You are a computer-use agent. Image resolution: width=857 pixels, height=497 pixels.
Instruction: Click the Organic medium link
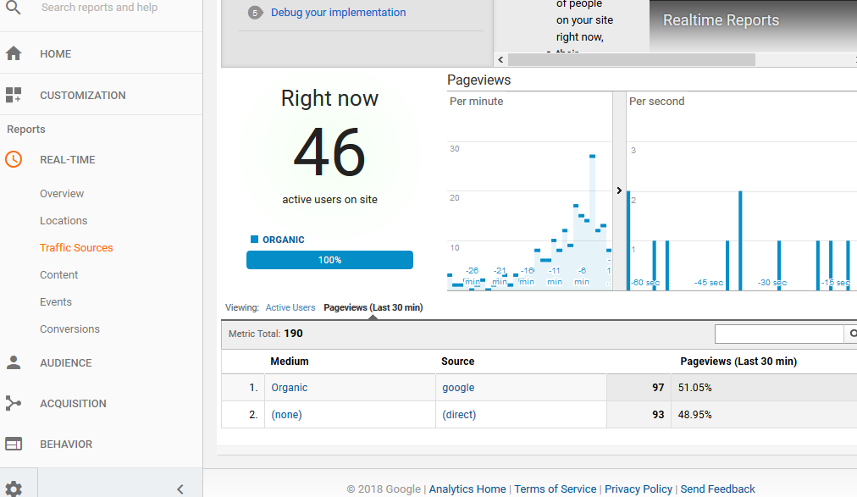coord(290,388)
